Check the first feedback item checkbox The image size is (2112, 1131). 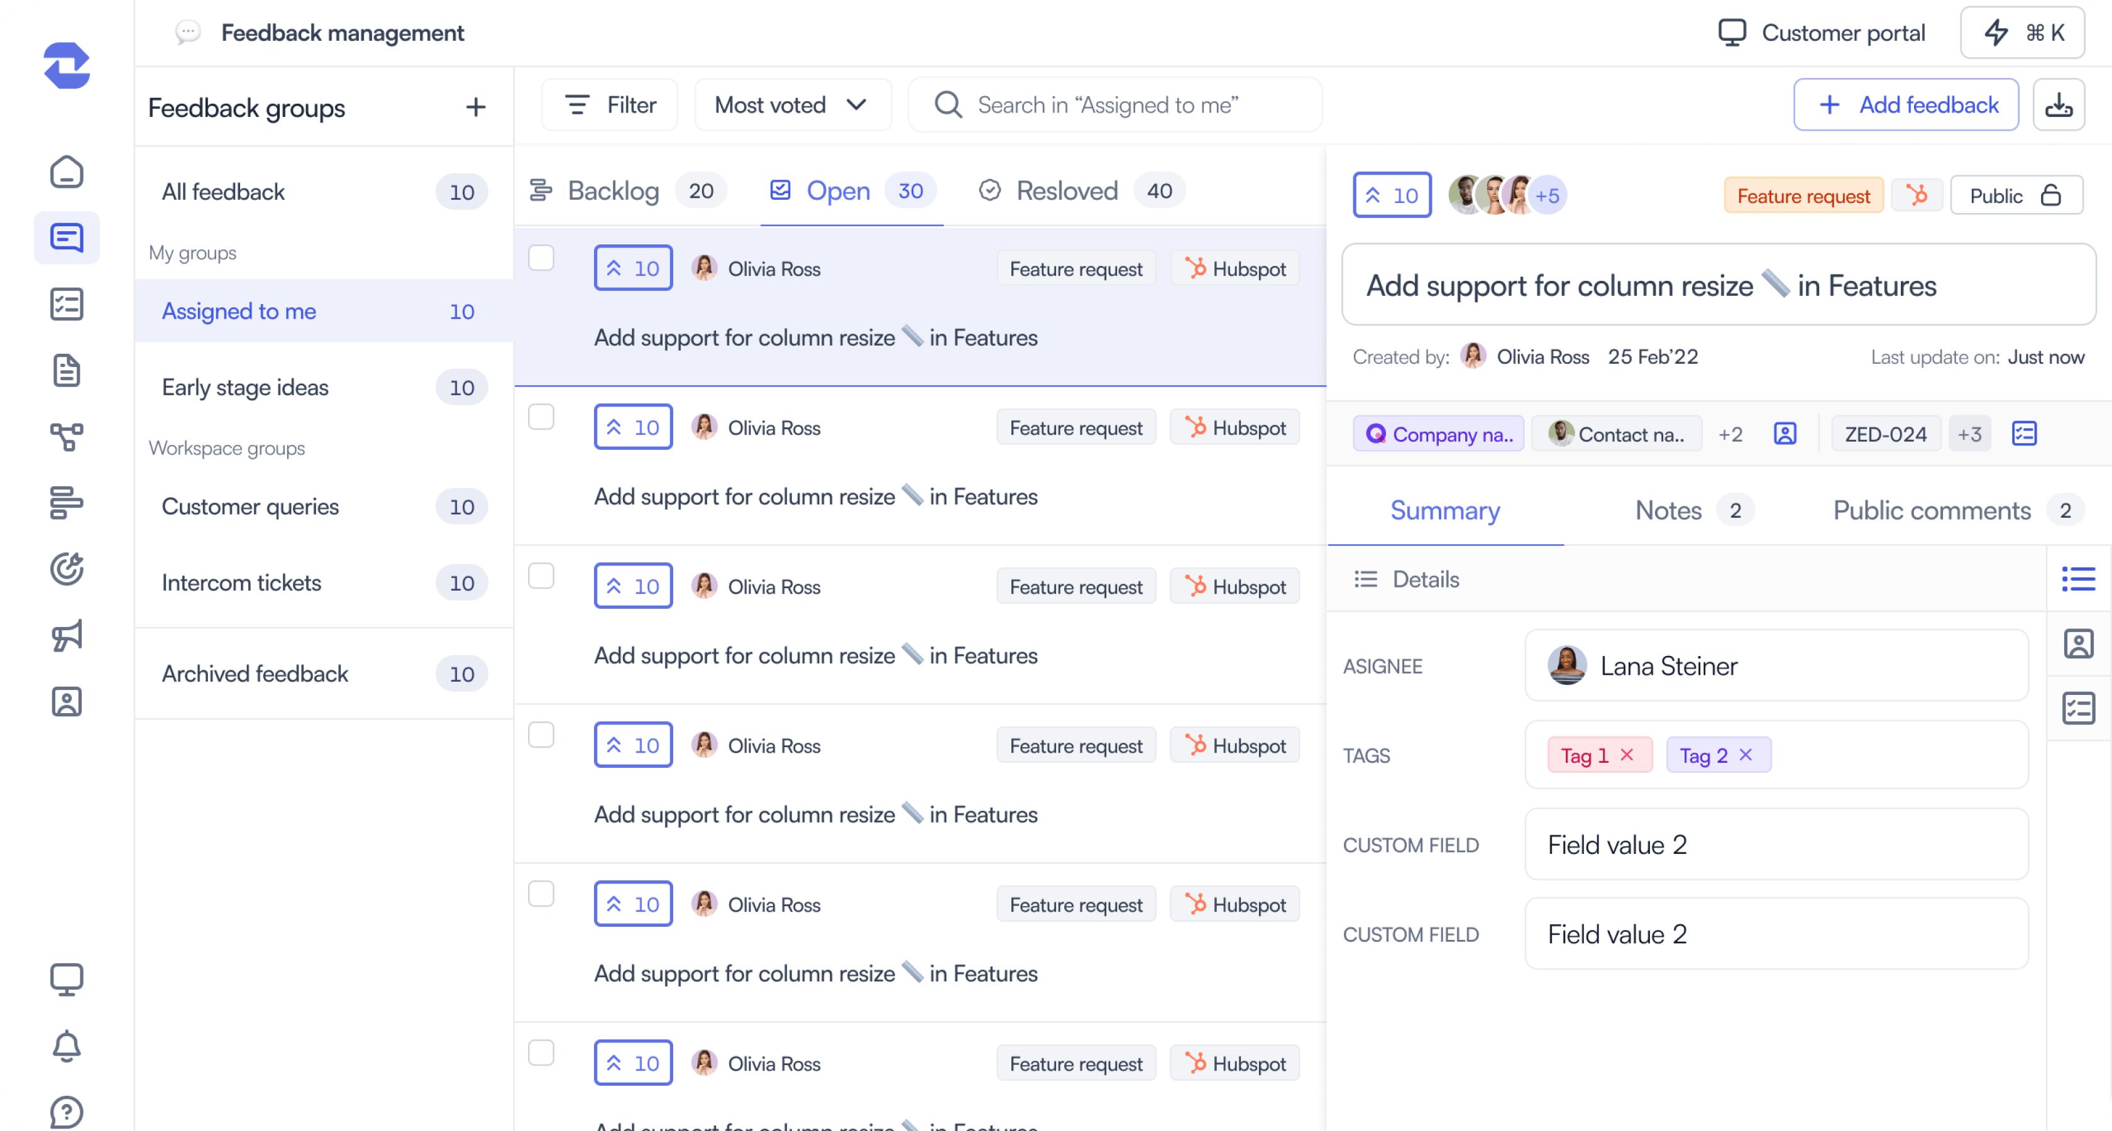[x=541, y=258]
